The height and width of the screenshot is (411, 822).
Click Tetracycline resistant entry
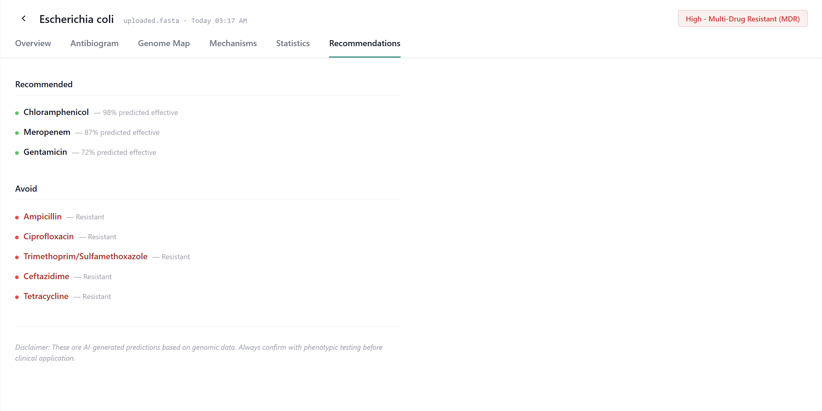point(46,296)
